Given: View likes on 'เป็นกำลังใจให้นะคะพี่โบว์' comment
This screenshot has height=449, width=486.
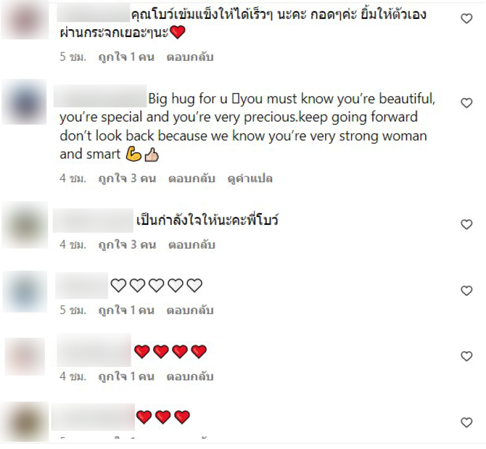Looking at the screenshot, I should click(127, 245).
